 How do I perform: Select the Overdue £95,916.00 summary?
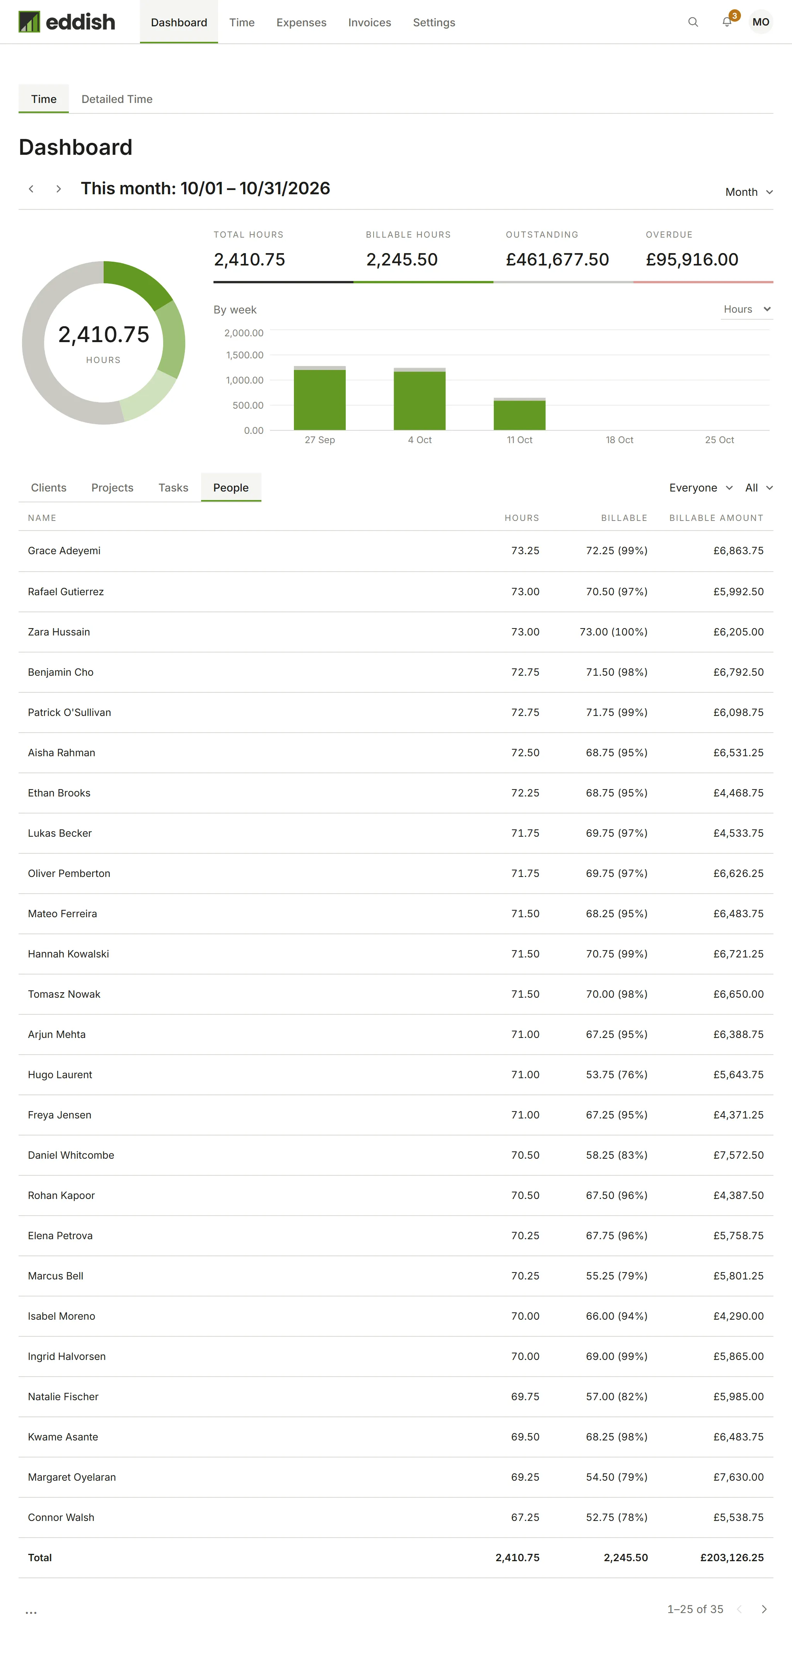[x=703, y=254]
